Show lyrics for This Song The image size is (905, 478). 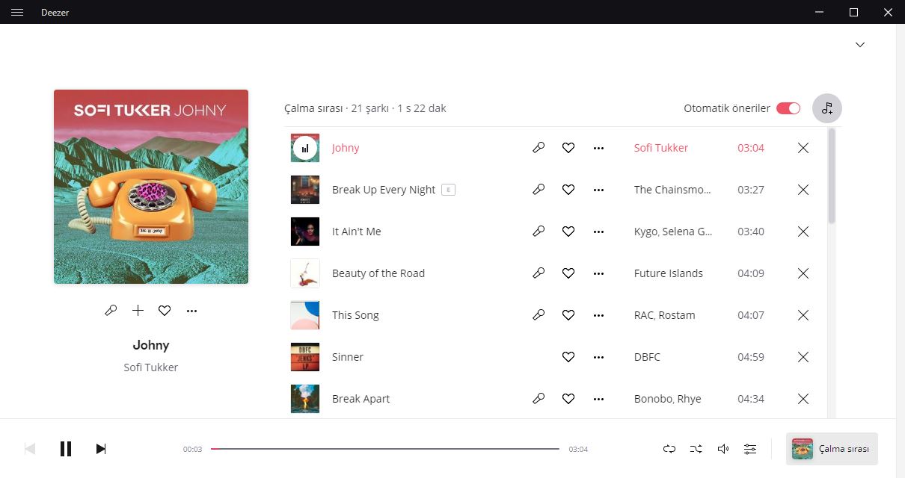click(x=539, y=315)
